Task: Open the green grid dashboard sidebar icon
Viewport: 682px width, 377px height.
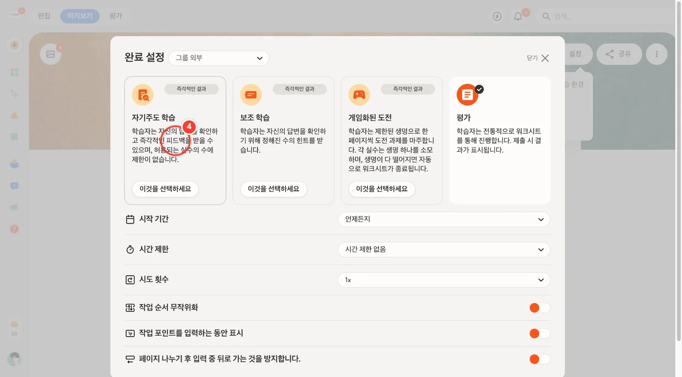Action: point(14,72)
